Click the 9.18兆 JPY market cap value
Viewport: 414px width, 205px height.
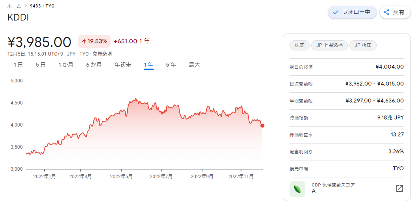[390, 117]
